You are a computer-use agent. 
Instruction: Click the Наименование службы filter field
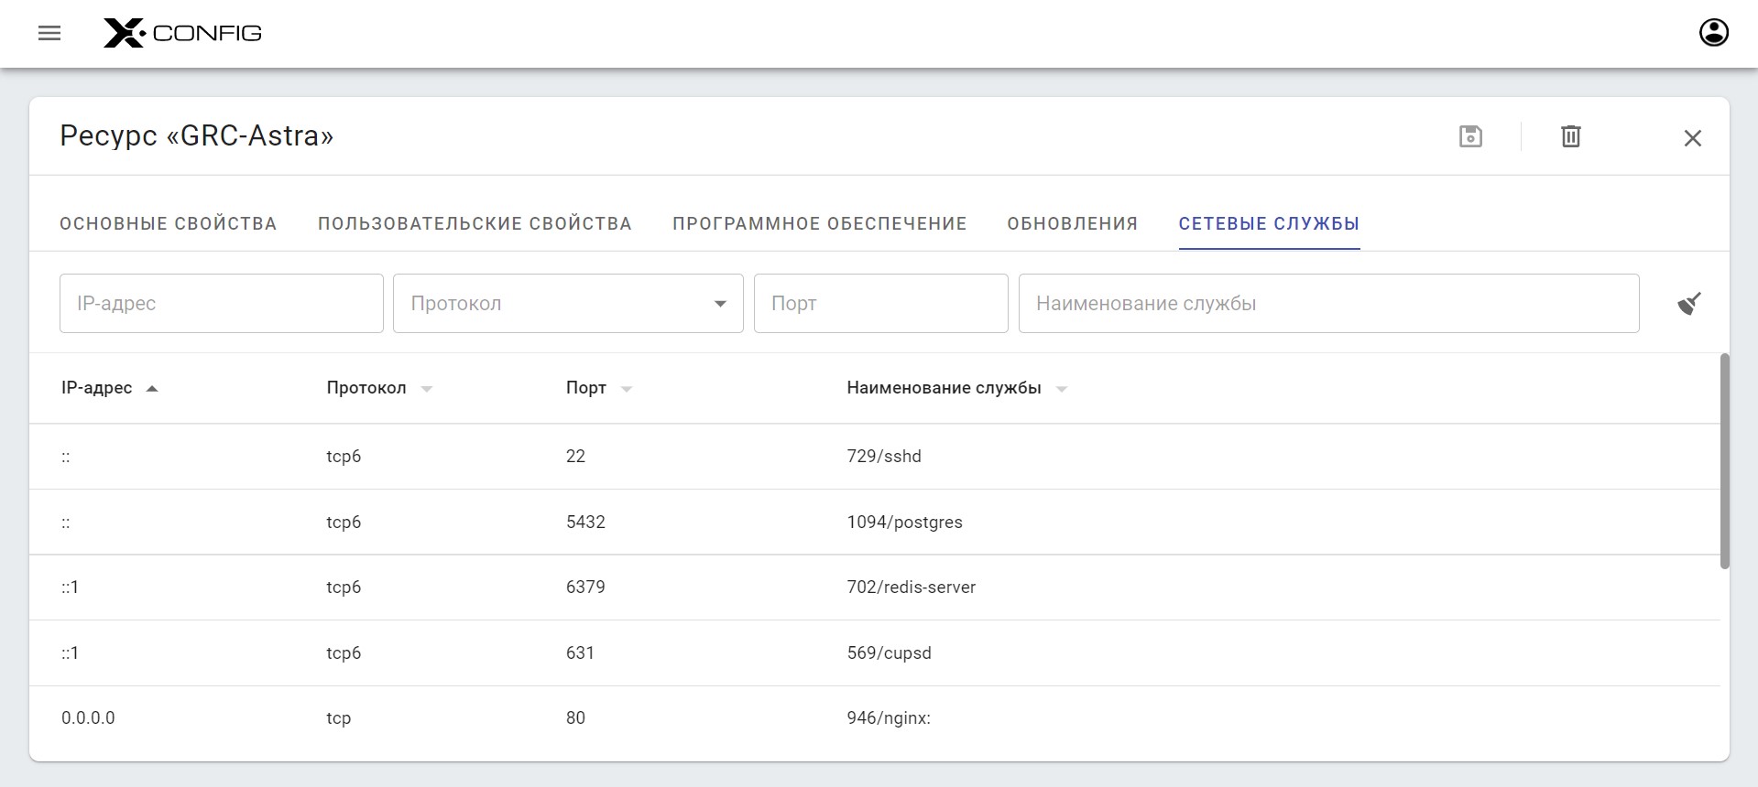pyautogui.click(x=1327, y=304)
